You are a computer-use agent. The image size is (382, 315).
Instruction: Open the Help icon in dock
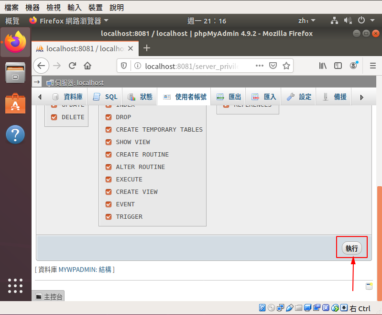pyautogui.click(x=15, y=135)
